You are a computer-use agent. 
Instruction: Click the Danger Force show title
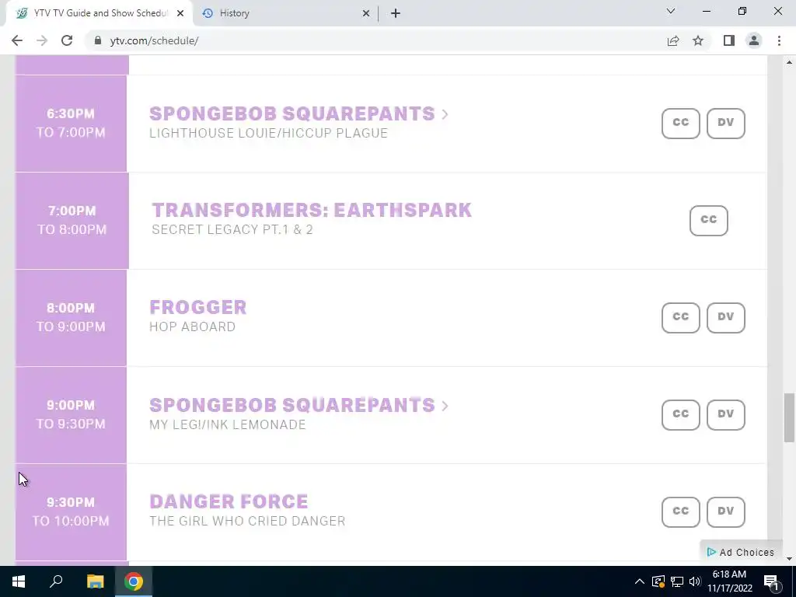(229, 501)
